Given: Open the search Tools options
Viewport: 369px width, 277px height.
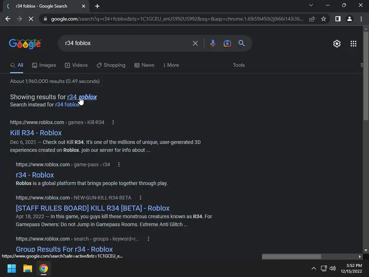Looking at the screenshot, I should [239, 65].
